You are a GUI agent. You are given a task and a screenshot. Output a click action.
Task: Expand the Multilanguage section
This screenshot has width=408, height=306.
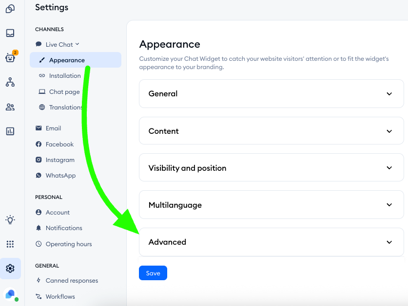click(x=271, y=205)
